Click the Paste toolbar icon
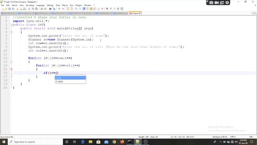The image size is (257, 145). click(x=37, y=9)
